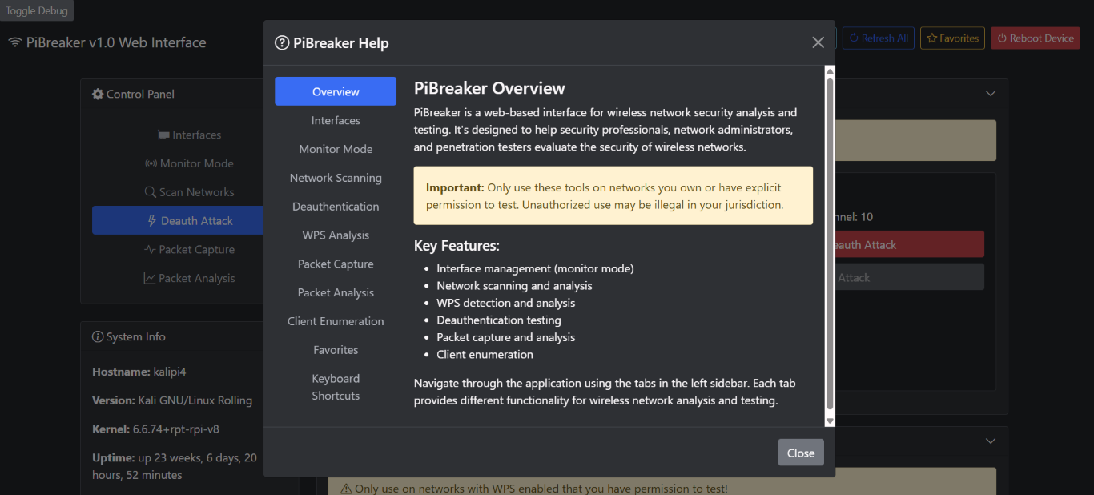The height and width of the screenshot is (495, 1094).
Task: Select the Overview help tab
Action: [x=336, y=91]
